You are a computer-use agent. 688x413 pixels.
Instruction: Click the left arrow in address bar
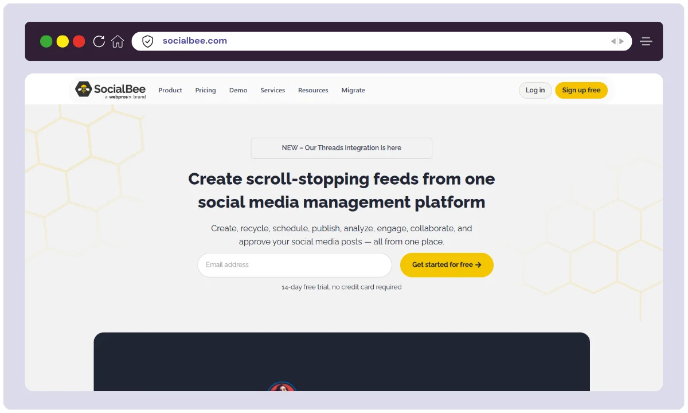(613, 41)
